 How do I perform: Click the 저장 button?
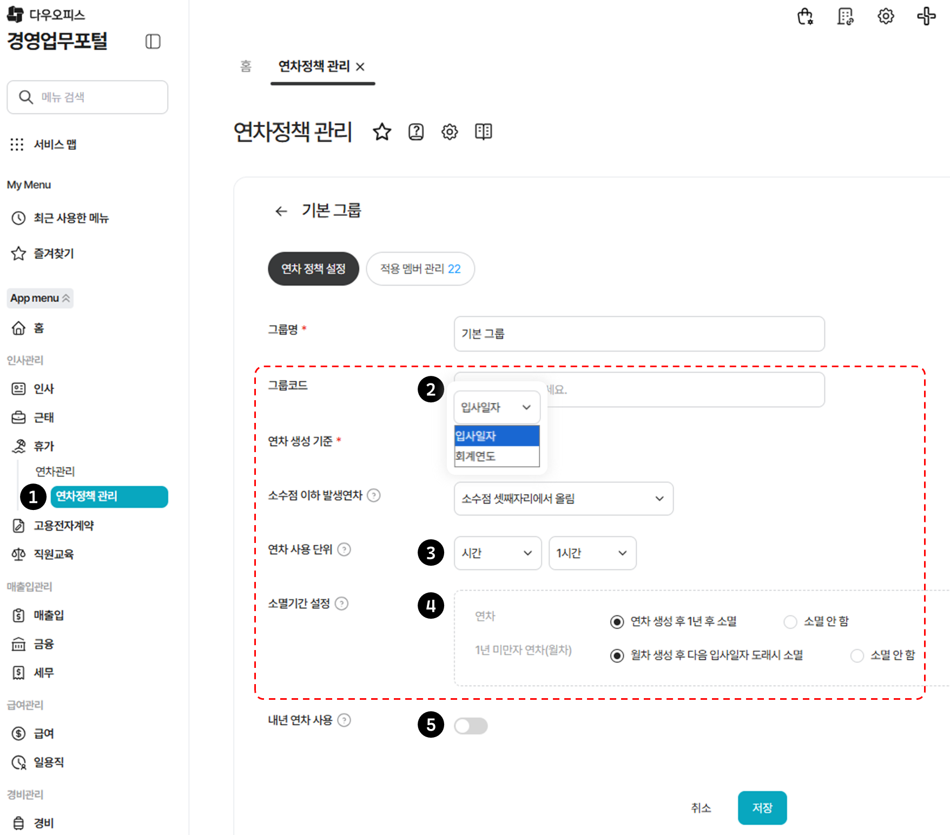point(762,808)
